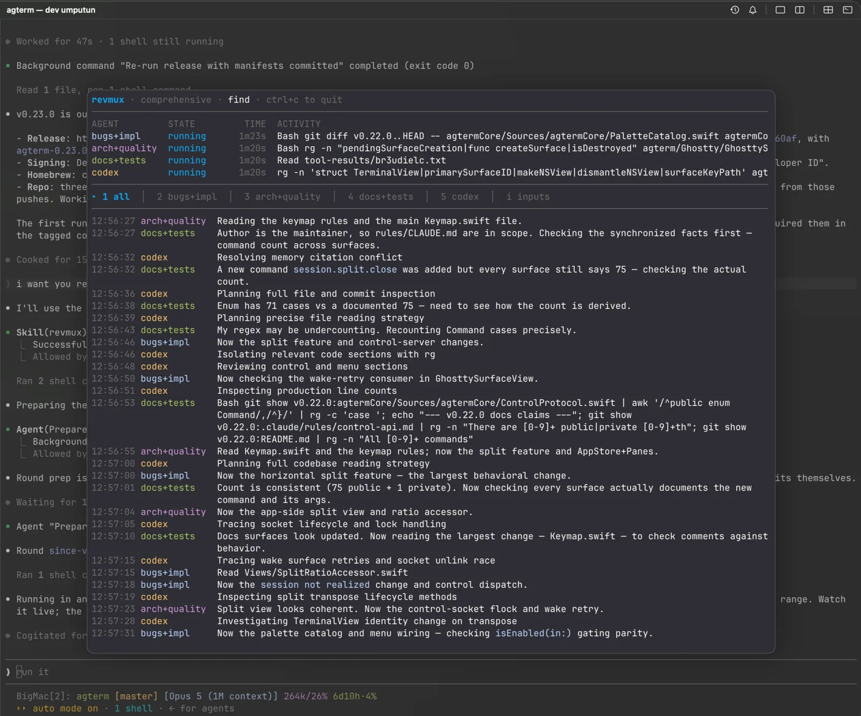Screen dimensions: 861x716
Task: Click 'ctrl+c to quit' hint
Action: click(x=304, y=100)
